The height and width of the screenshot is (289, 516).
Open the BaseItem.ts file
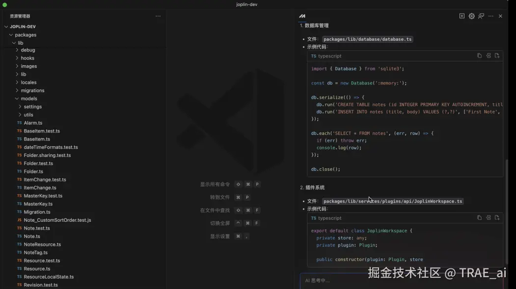click(x=37, y=139)
